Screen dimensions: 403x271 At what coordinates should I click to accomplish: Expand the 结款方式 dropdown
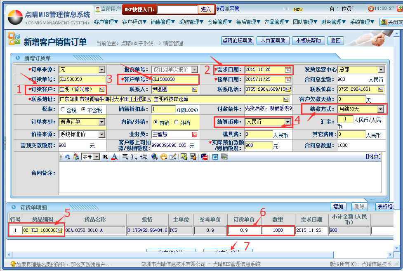click(381, 109)
